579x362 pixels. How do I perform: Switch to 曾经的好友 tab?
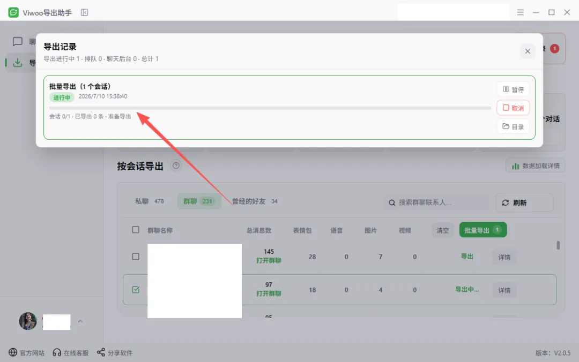tap(255, 201)
